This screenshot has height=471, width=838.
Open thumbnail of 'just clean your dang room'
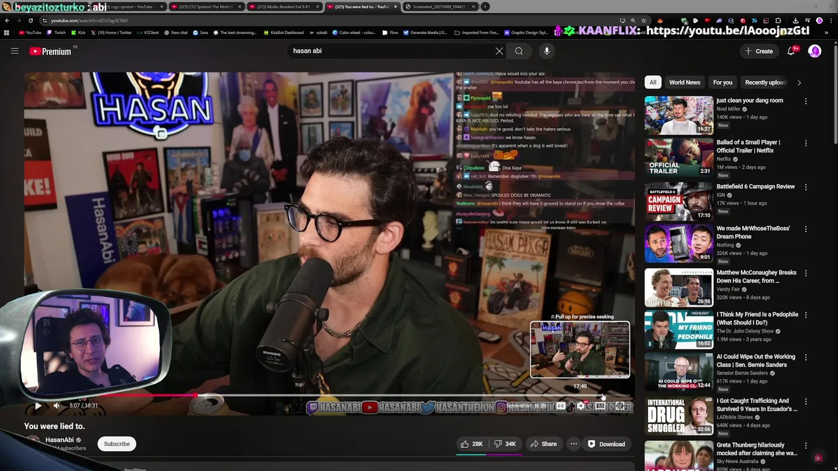(679, 115)
